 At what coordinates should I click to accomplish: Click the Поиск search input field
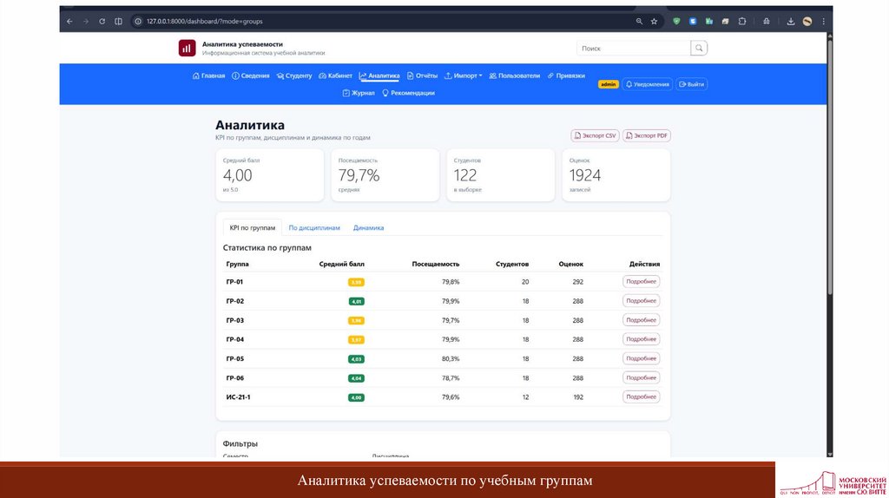(x=633, y=49)
